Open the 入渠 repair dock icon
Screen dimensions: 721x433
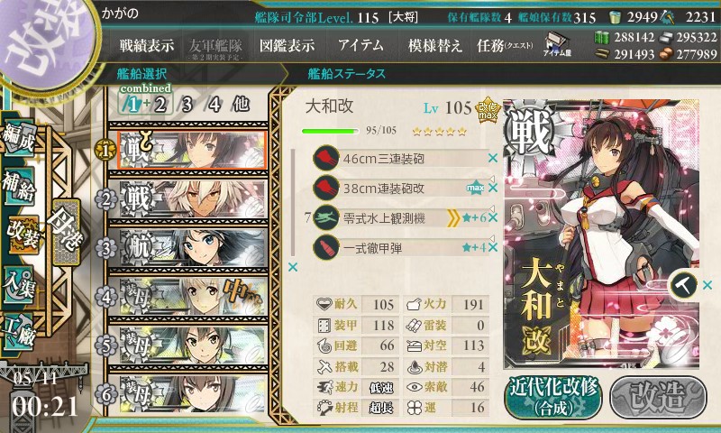click(x=18, y=285)
